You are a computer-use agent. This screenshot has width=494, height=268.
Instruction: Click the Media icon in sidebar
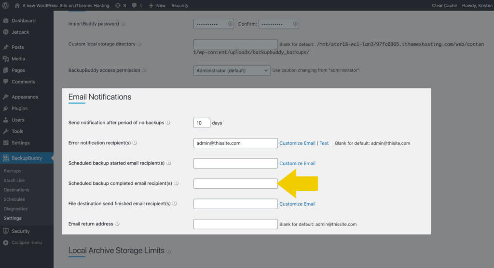6,58
